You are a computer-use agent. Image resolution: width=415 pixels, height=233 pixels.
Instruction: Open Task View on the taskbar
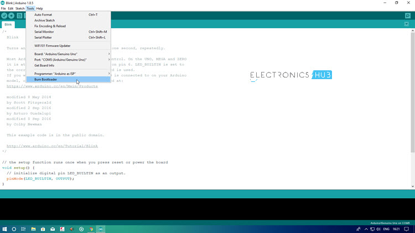23,229
